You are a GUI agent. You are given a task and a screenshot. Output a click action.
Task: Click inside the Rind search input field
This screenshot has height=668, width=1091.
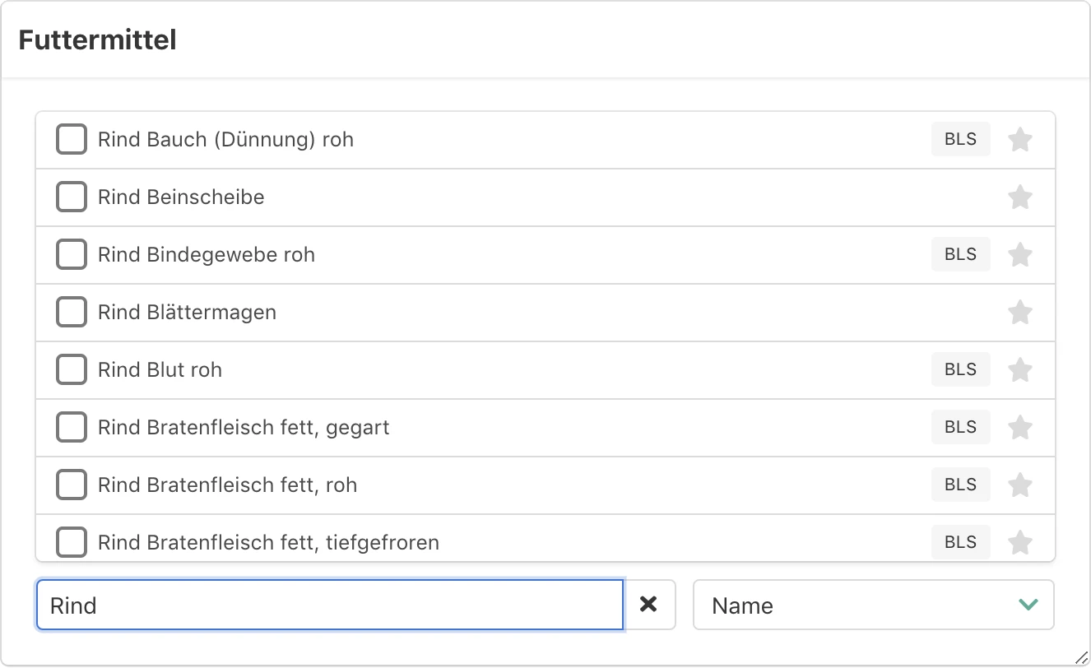329,605
